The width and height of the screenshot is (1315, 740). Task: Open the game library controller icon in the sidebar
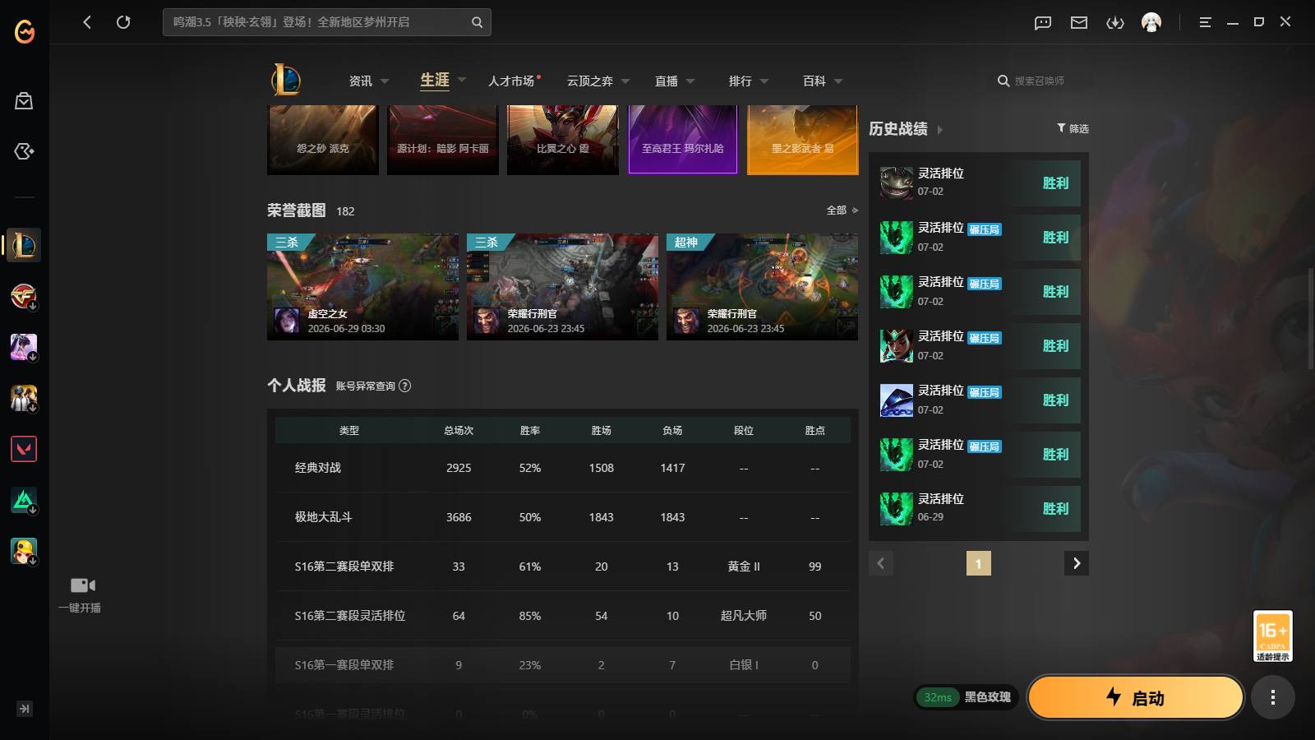tap(24, 151)
